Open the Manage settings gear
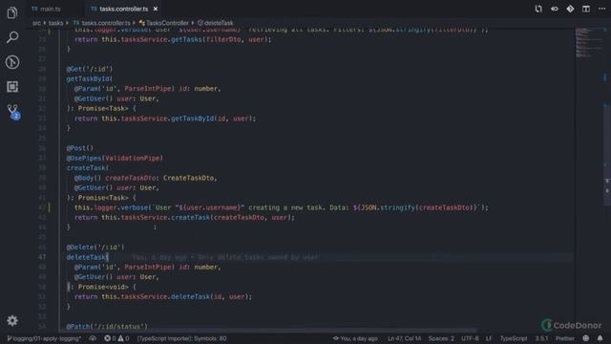Viewport: 611px width, 344px height. [12, 321]
